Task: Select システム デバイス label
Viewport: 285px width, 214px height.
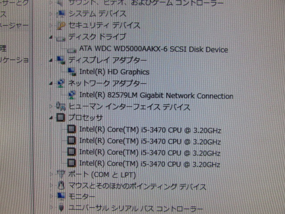Action: pos(97,14)
